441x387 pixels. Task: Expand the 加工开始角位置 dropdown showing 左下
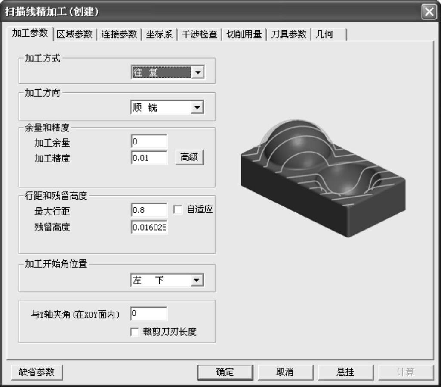point(197,281)
